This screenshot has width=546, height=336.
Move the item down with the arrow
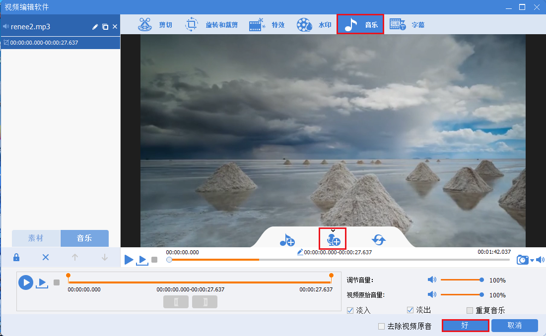pyautogui.click(x=104, y=257)
